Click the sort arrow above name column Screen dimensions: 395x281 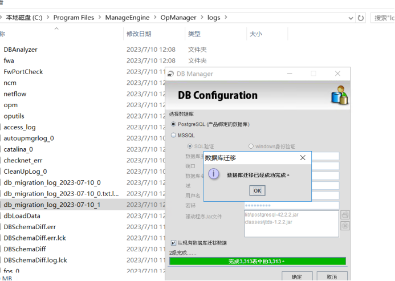(56, 28)
